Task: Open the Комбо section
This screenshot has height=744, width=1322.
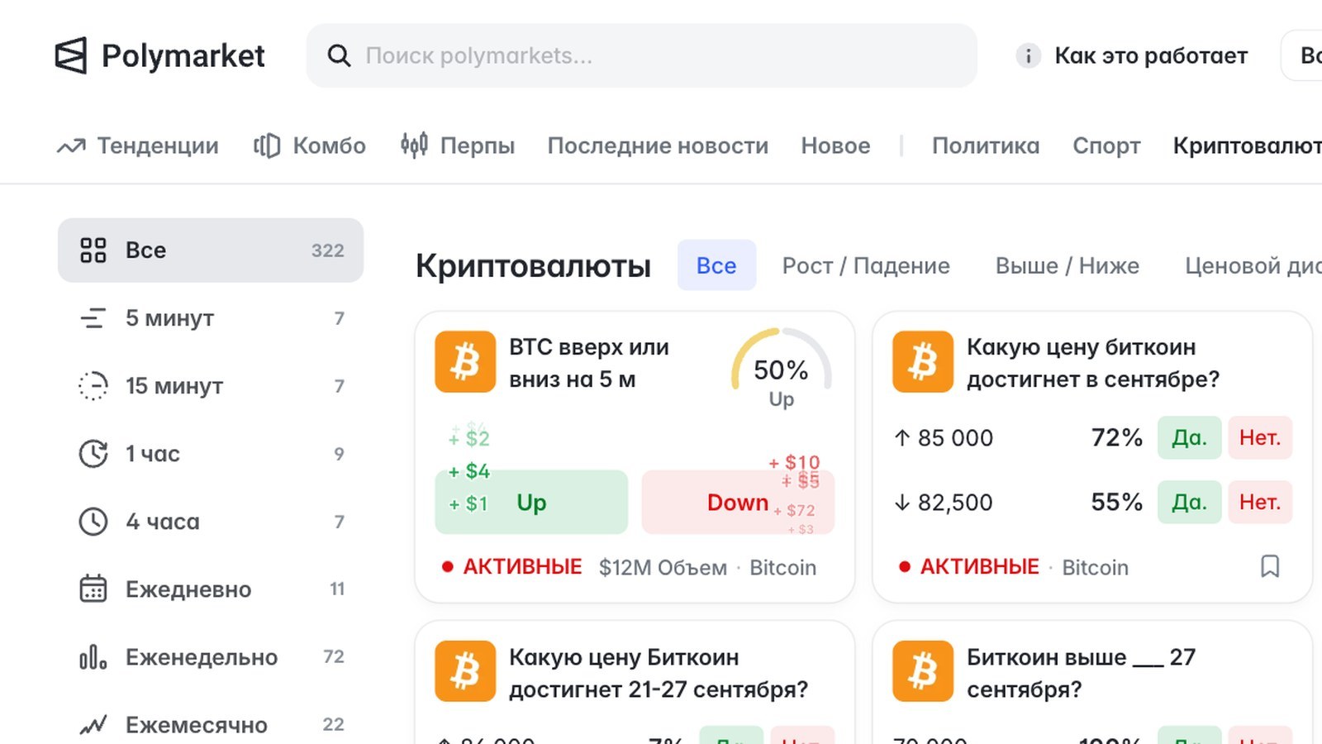Action: click(310, 145)
